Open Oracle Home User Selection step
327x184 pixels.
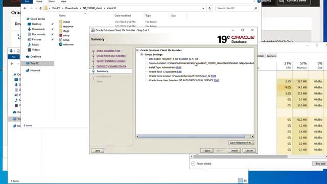click(x=111, y=56)
